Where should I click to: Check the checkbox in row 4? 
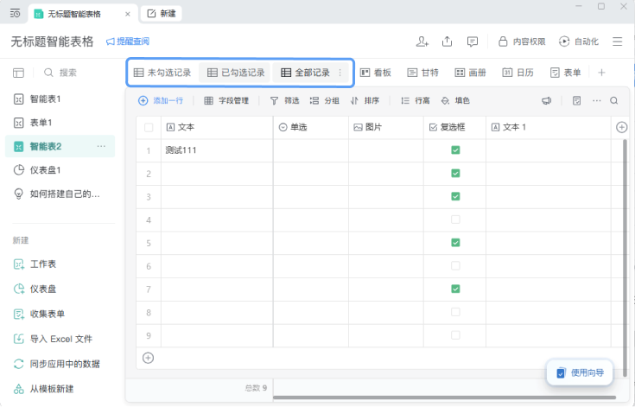click(x=455, y=219)
